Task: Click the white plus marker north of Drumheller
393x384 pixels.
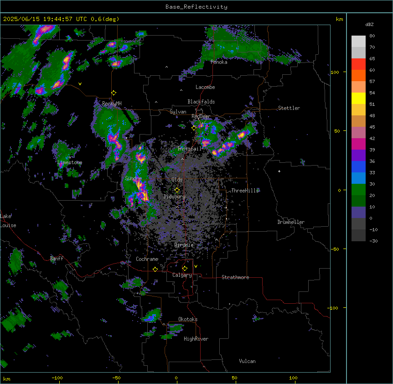Action: click(x=279, y=171)
